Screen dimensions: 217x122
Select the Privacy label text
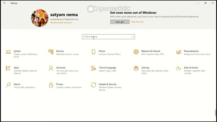(60, 84)
